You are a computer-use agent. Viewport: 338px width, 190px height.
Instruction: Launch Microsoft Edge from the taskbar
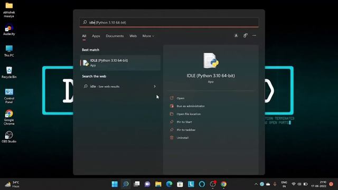[x=169, y=184]
